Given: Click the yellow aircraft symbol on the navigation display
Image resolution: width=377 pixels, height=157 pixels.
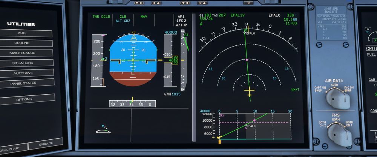Looking at the screenshot, I should (249, 91).
